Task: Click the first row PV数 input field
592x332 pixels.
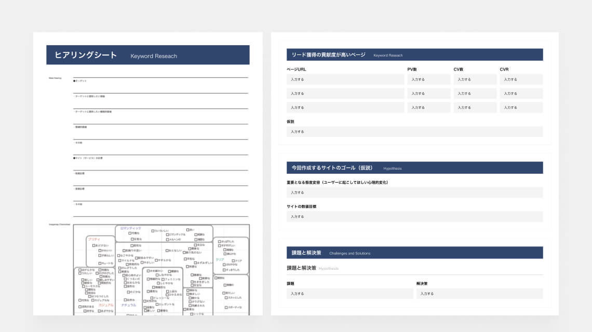Action: coord(429,79)
